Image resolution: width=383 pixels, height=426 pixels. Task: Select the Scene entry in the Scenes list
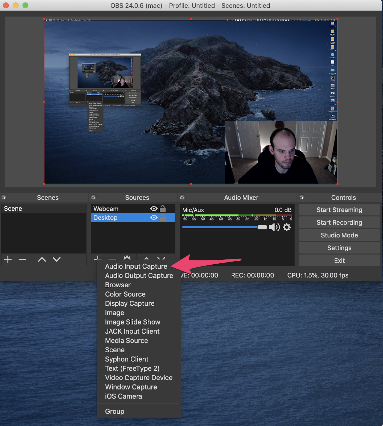(x=44, y=209)
